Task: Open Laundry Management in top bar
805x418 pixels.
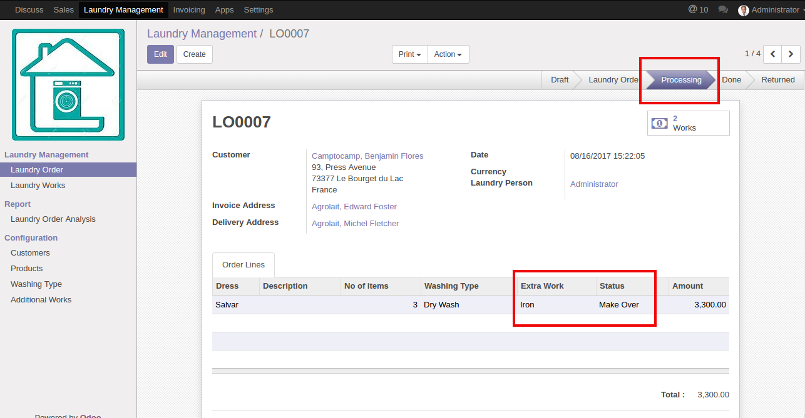Action: point(123,10)
